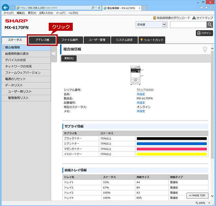Select データリスト in the sidebar
This screenshot has width=216, height=206.
26,85
